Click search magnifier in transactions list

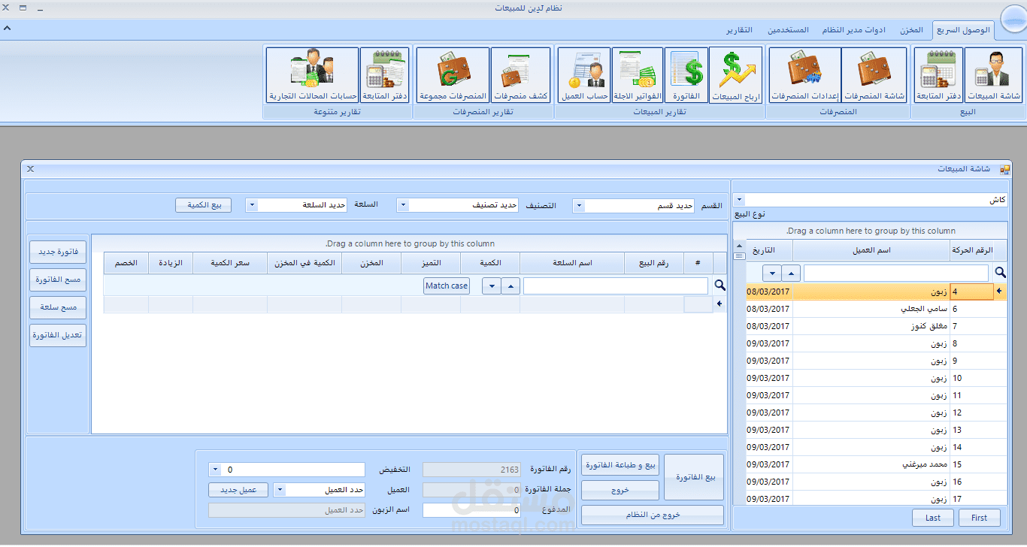[x=1001, y=273]
